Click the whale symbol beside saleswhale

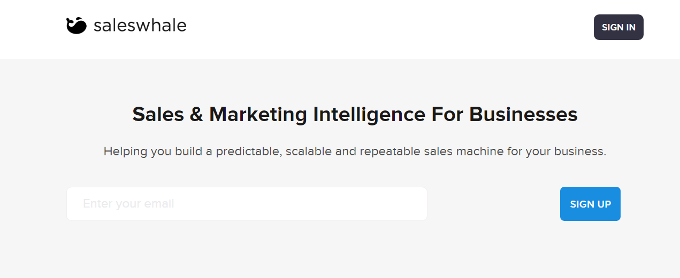coord(76,26)
